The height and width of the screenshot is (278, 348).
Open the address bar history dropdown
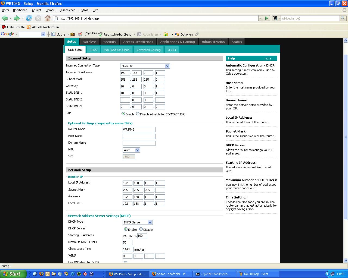261,18
